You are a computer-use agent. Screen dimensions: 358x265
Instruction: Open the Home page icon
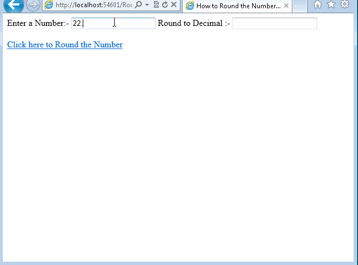click(318, 4)
